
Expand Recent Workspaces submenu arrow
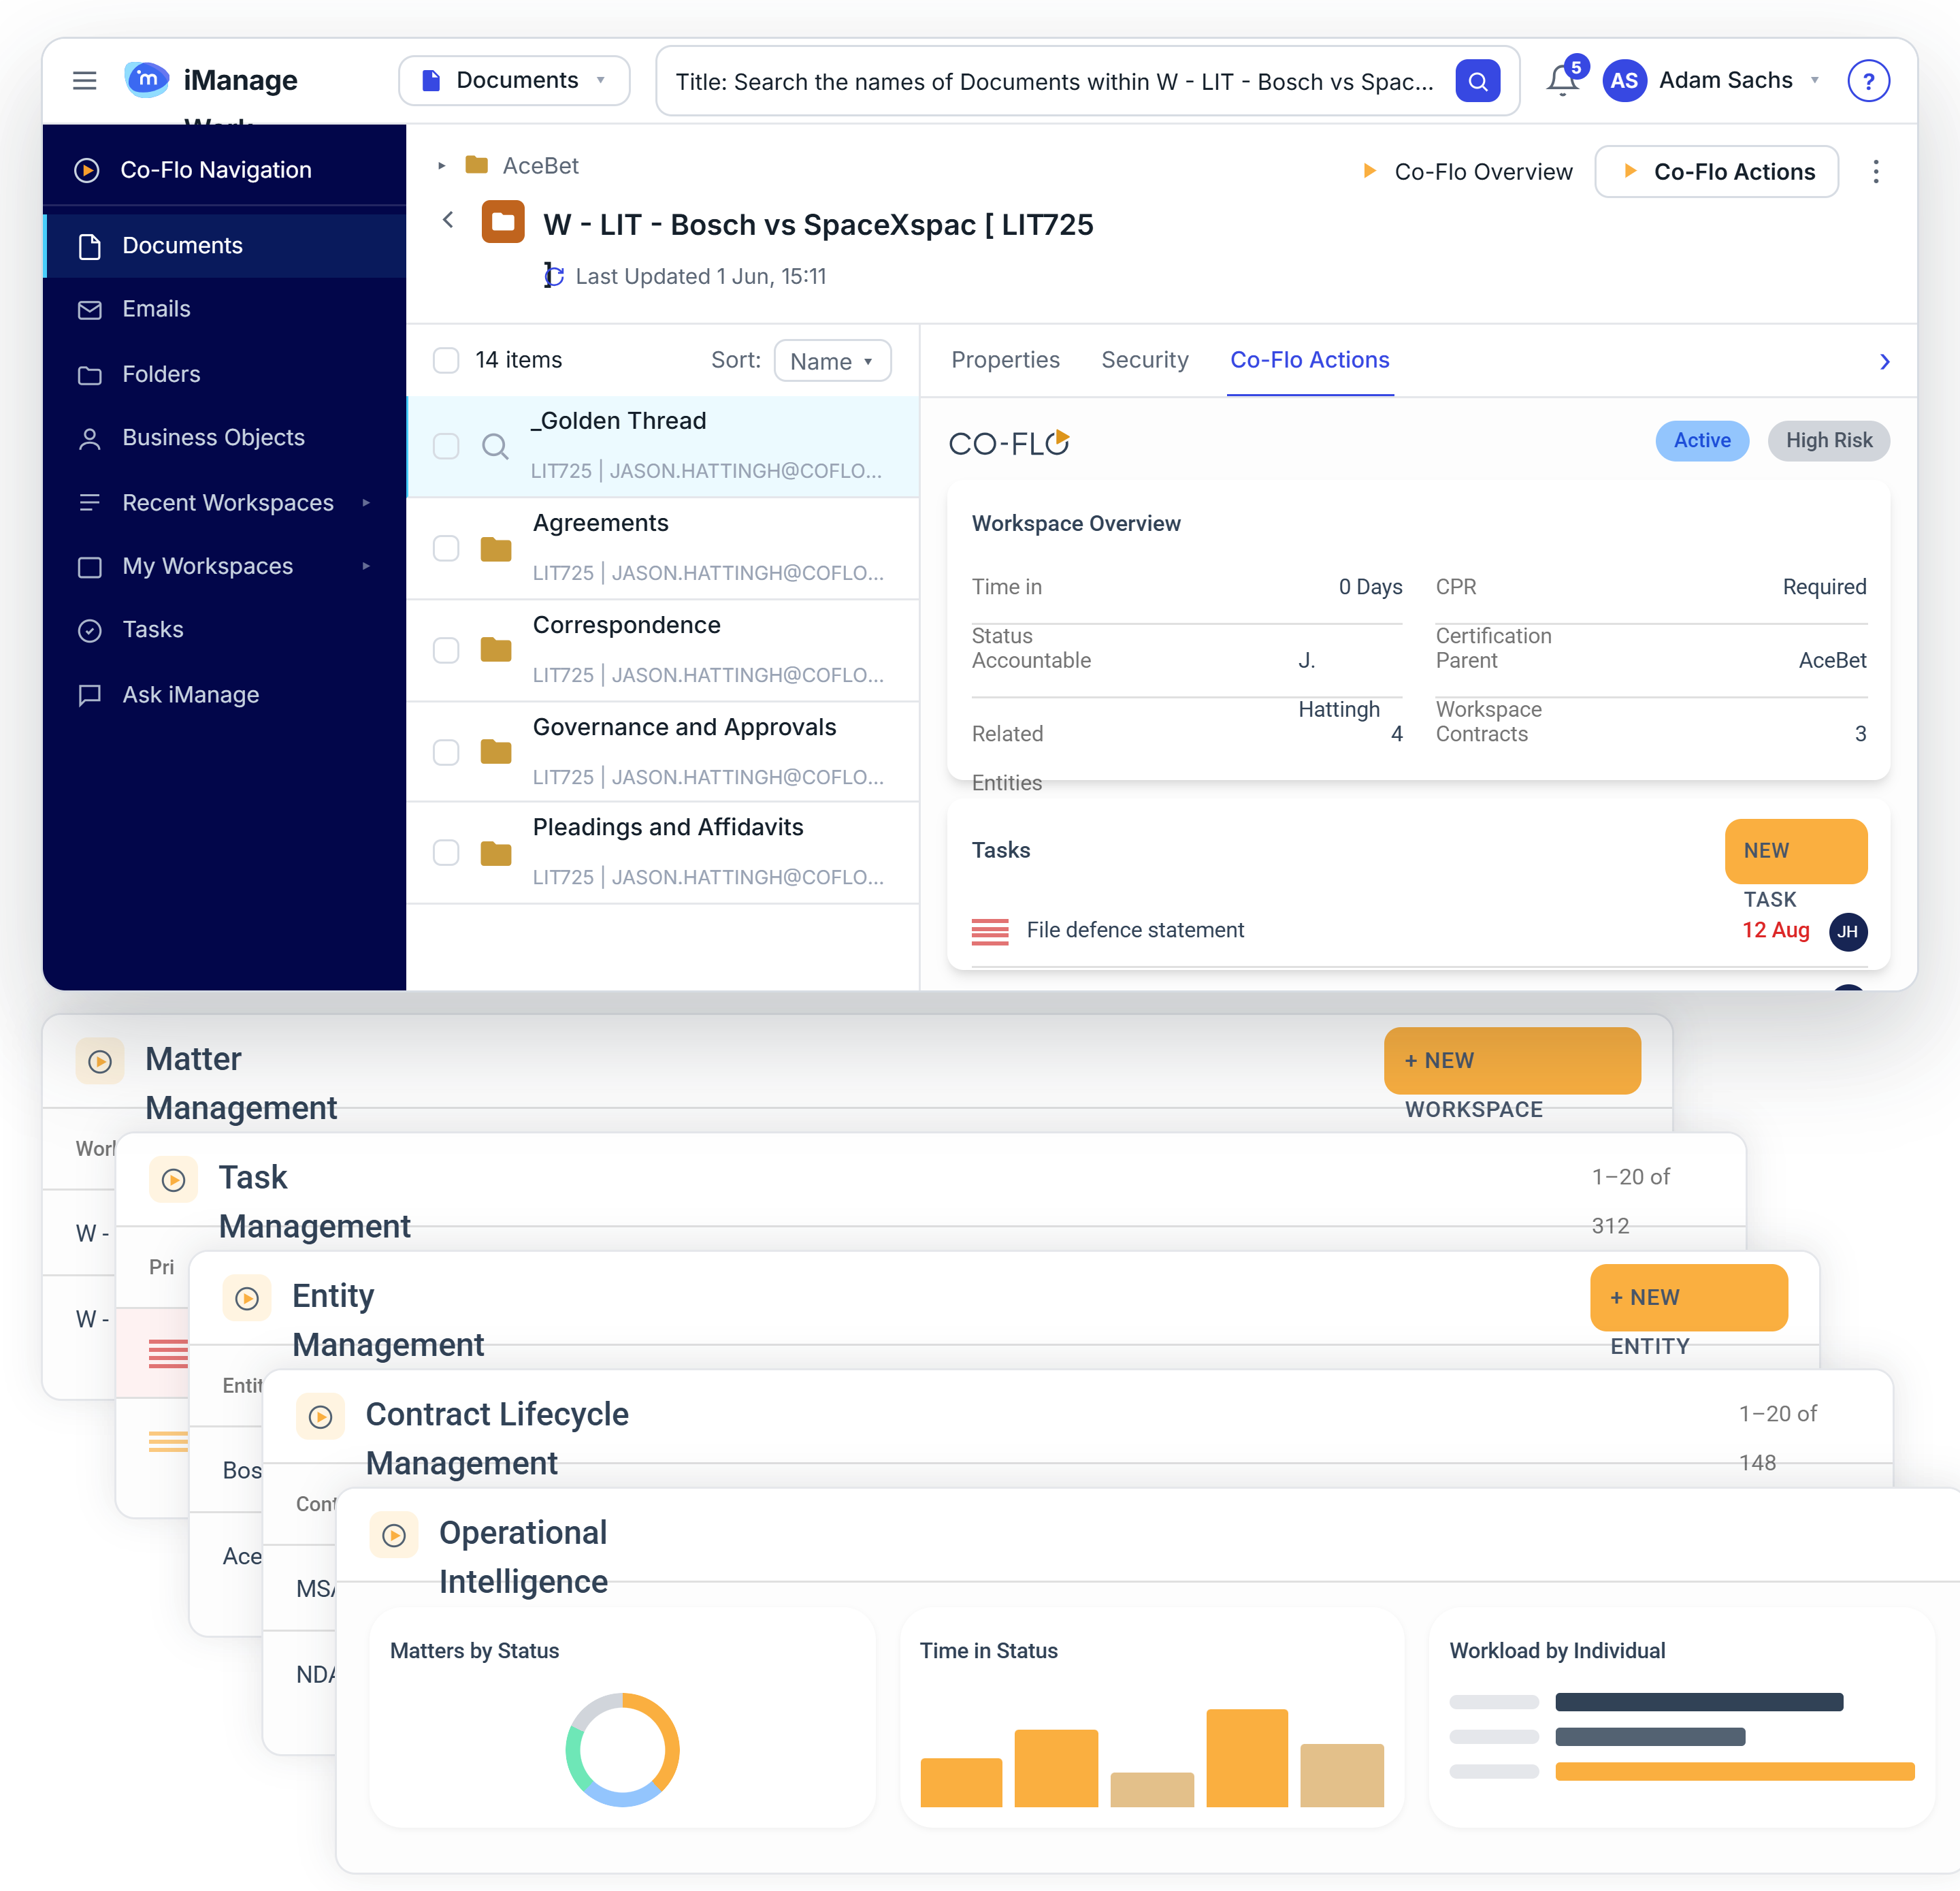click(366, 503)
